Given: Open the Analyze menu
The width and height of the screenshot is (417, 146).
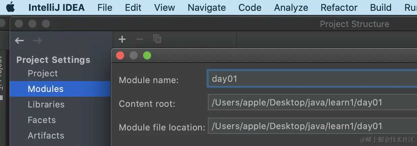Looking at the screenshot, I should pos(291,7).
